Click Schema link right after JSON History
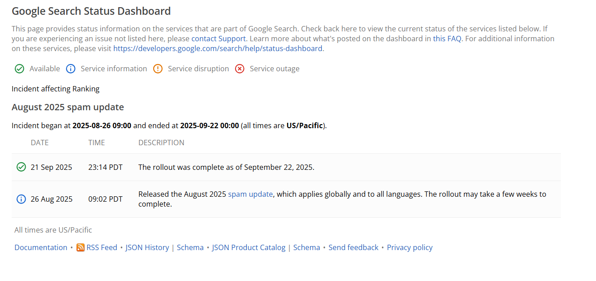Image resolution: width=596 pixels, height=281 pixels. pyautogui.click(x=190, y=247)
